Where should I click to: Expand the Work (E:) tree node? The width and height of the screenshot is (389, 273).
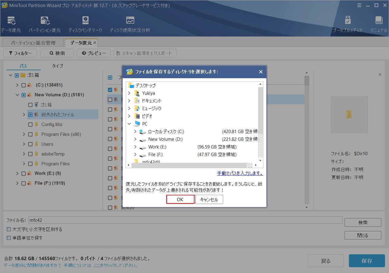coord(17,173)
